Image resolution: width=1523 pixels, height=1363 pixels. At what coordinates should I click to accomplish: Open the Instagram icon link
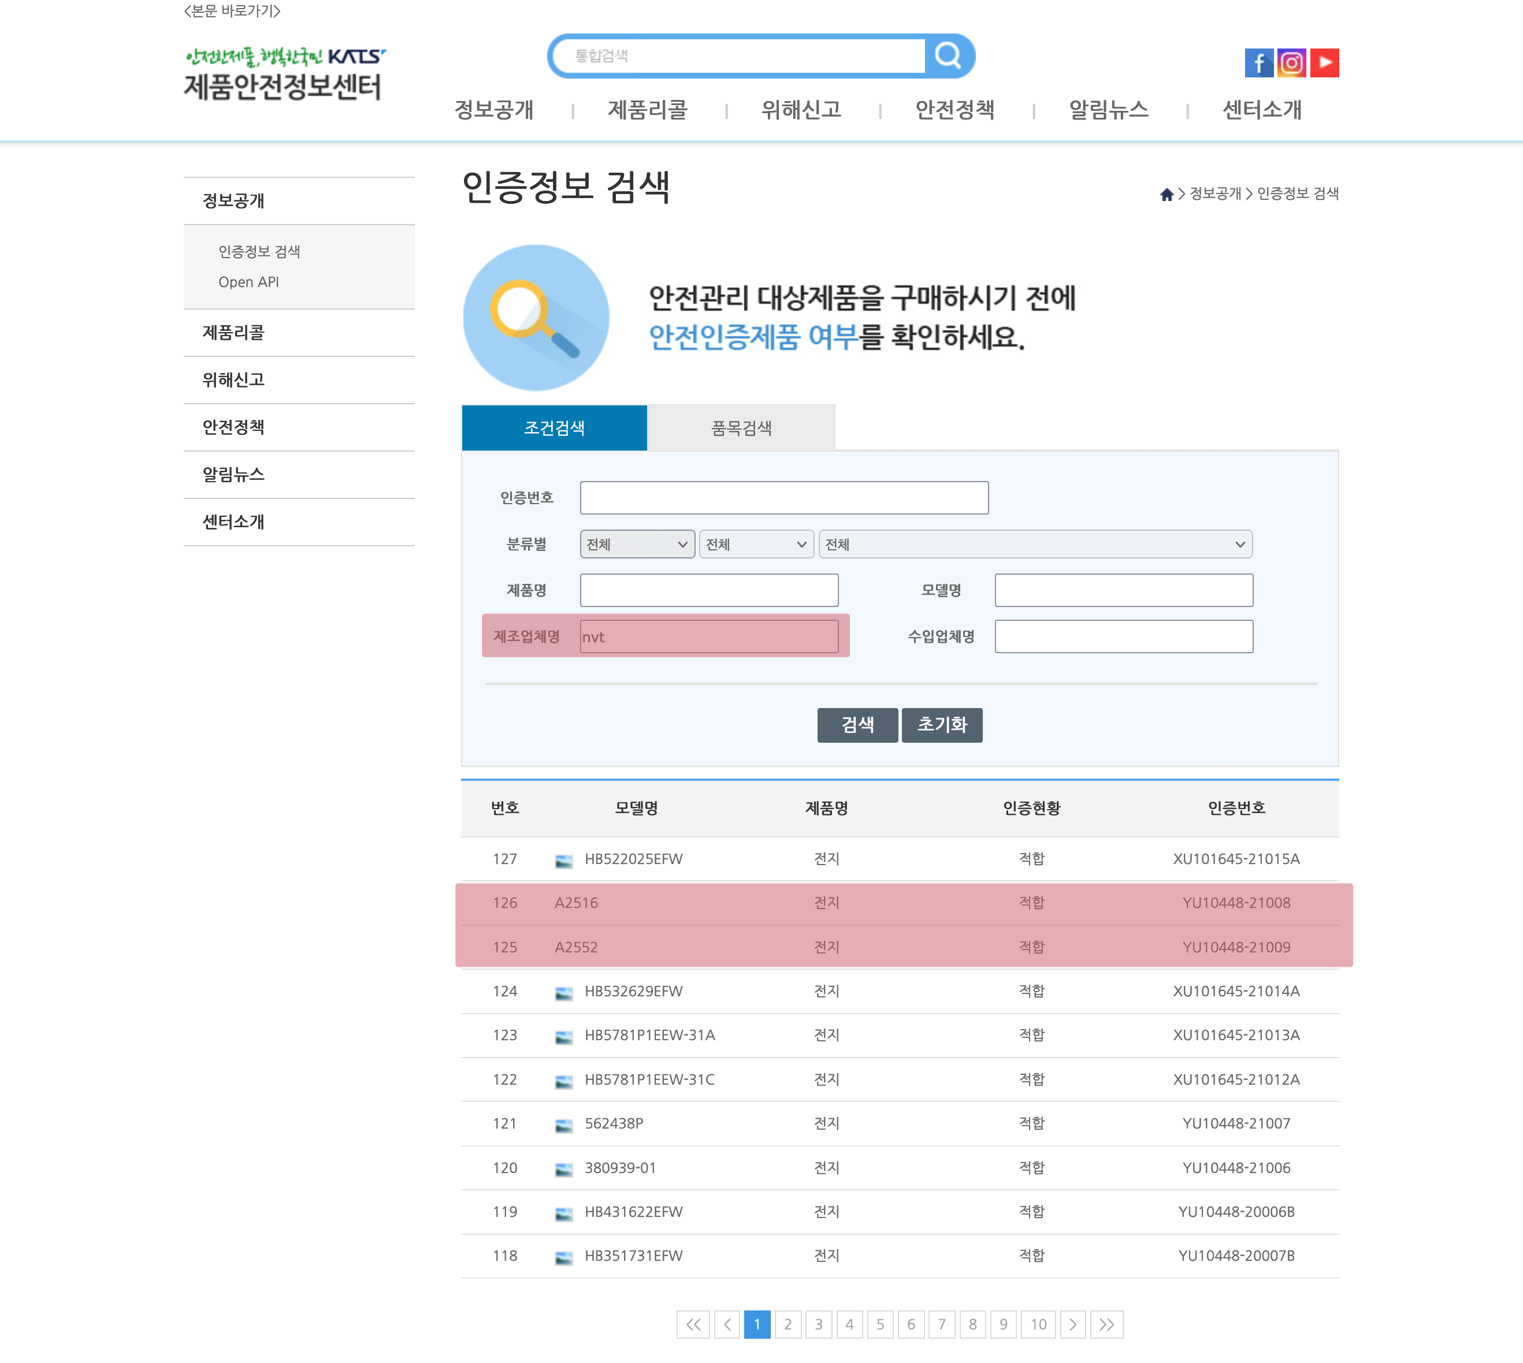pos(1291,63)
